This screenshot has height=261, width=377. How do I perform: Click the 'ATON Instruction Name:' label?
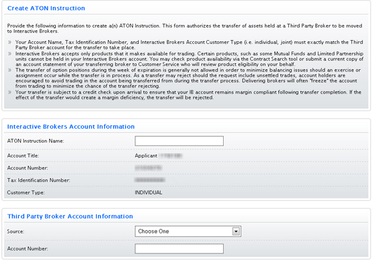click(36, 141)
